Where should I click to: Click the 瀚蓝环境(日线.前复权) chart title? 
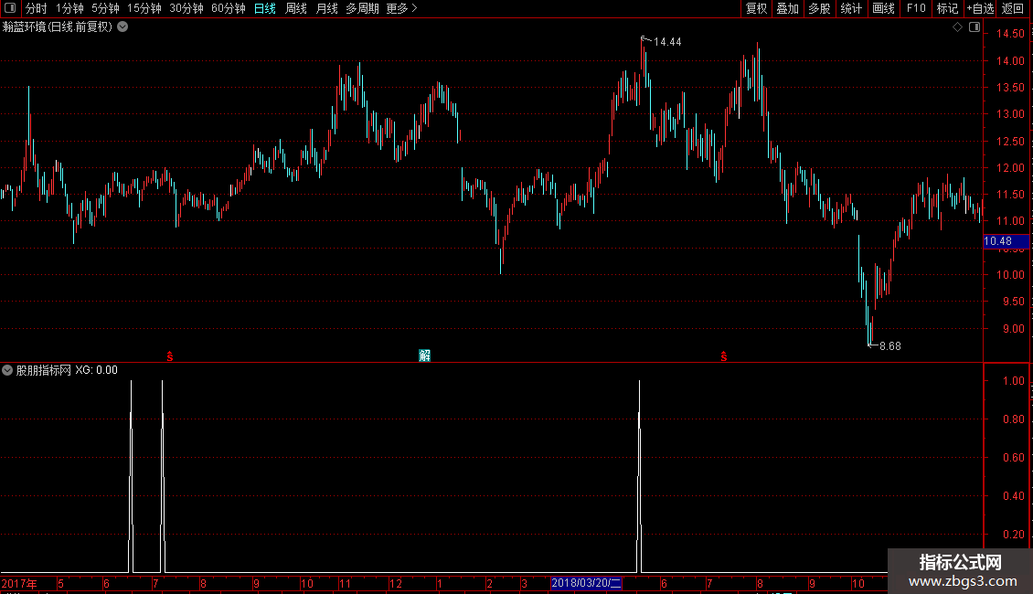[58, 27]
